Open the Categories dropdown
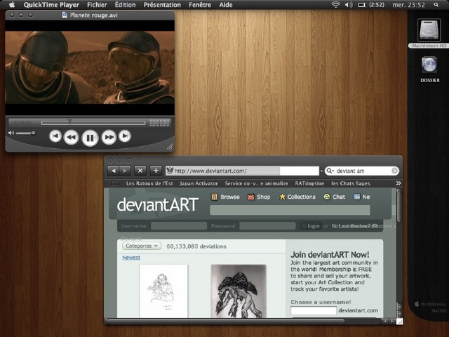 tap(142, 246)
